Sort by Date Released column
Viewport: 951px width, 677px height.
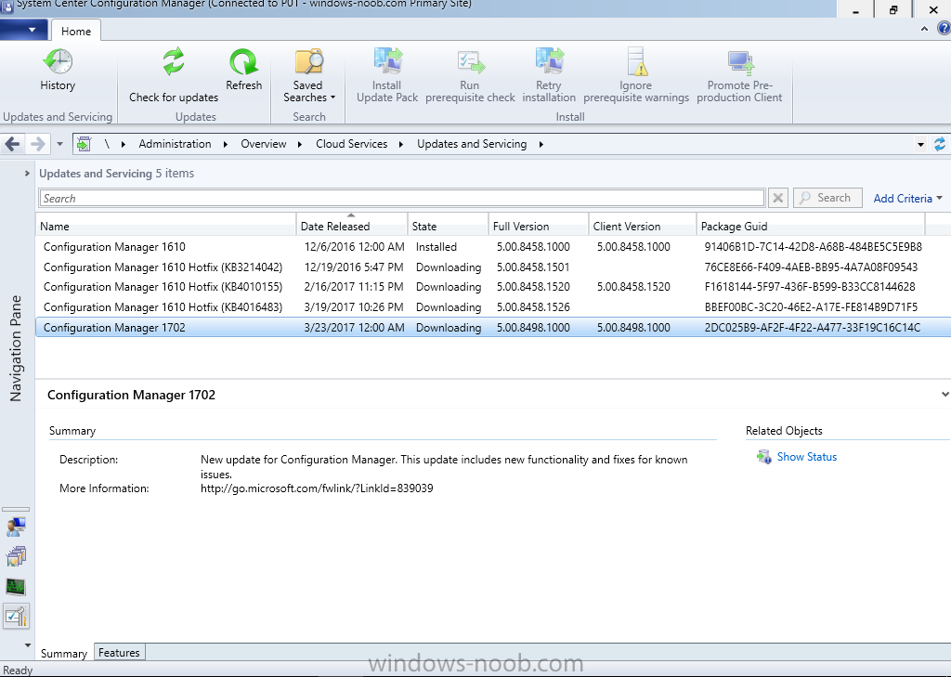(x=352, y=226)
